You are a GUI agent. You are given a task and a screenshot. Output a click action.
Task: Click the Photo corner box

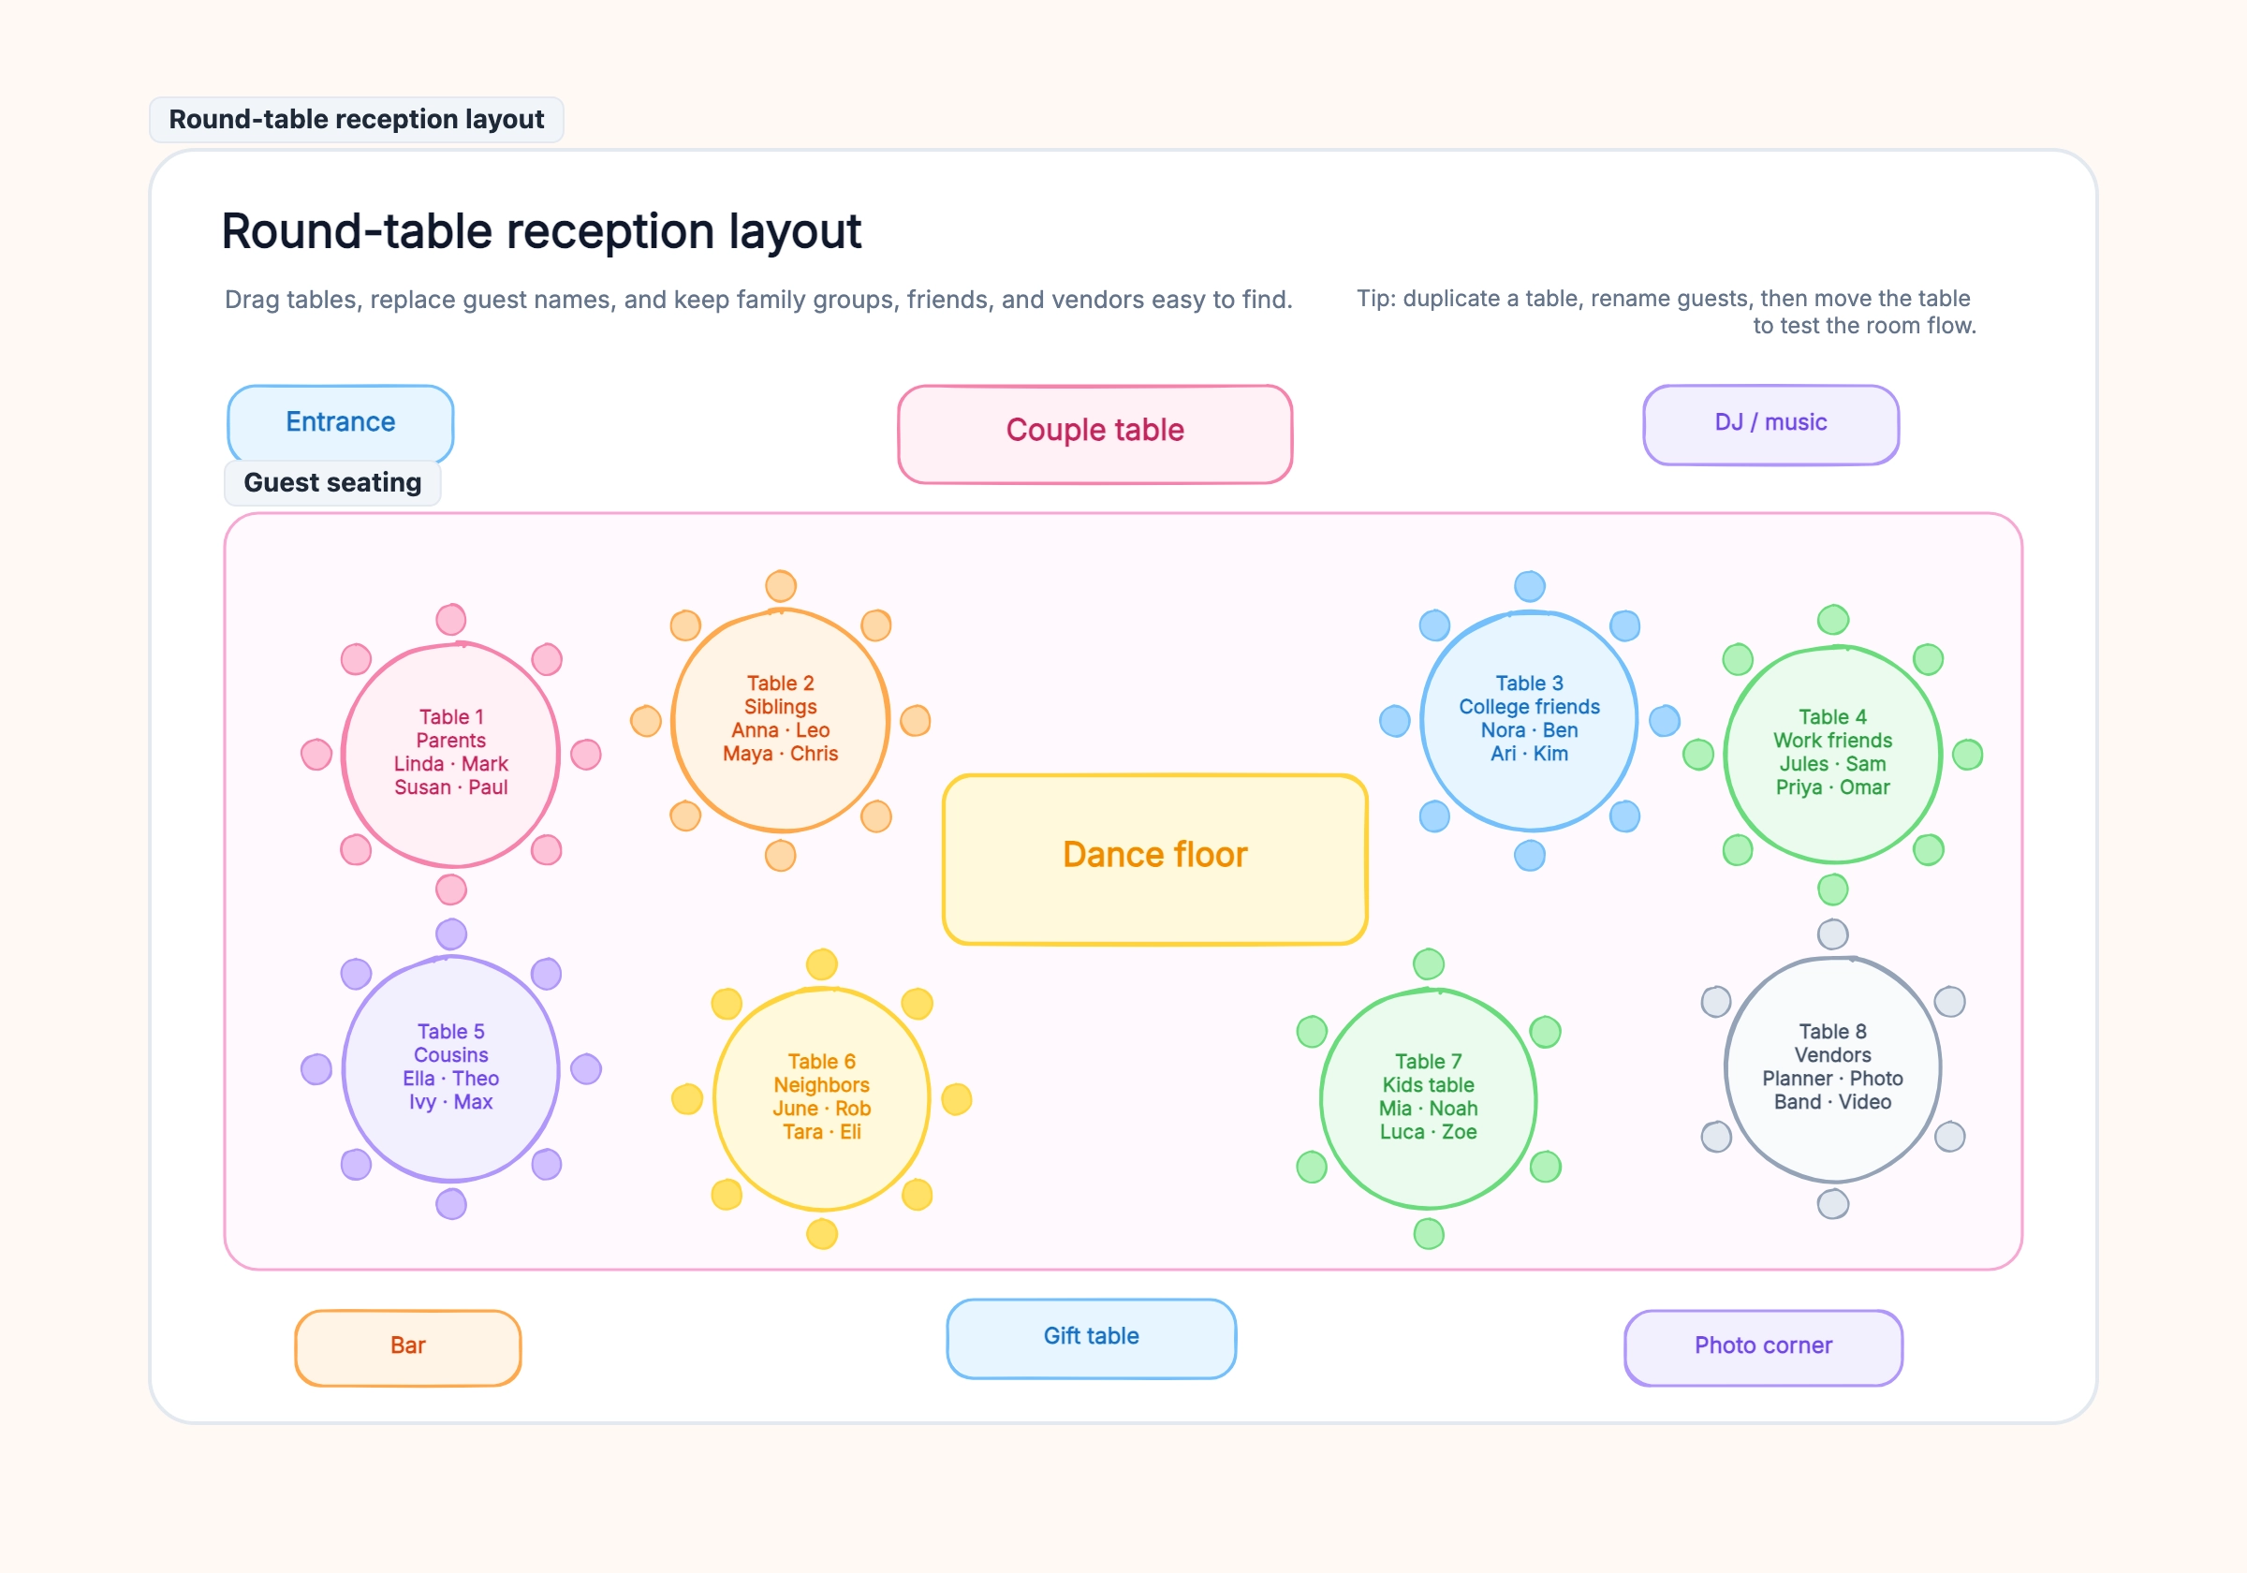point(1764,1347)
